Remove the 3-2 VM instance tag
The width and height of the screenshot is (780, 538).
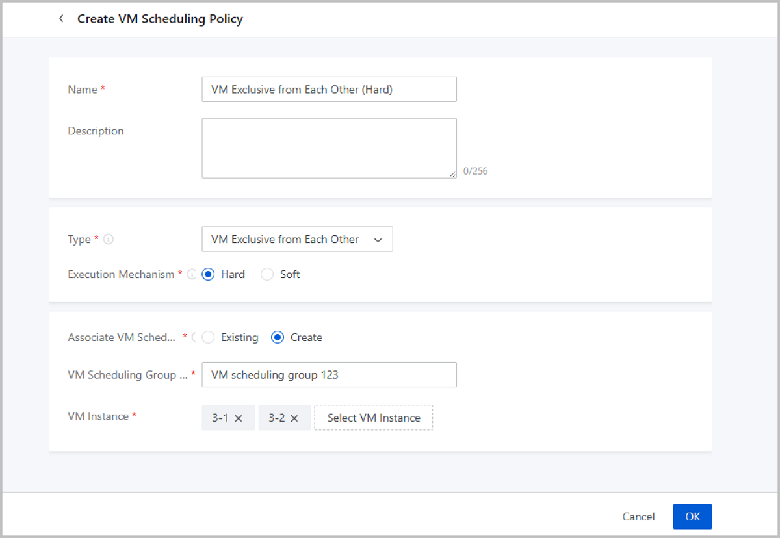(294, 418)
